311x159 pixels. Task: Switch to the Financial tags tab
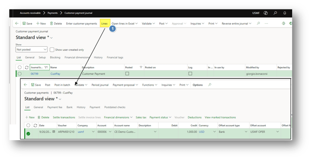pyautogui.click(x=115, y=57)
